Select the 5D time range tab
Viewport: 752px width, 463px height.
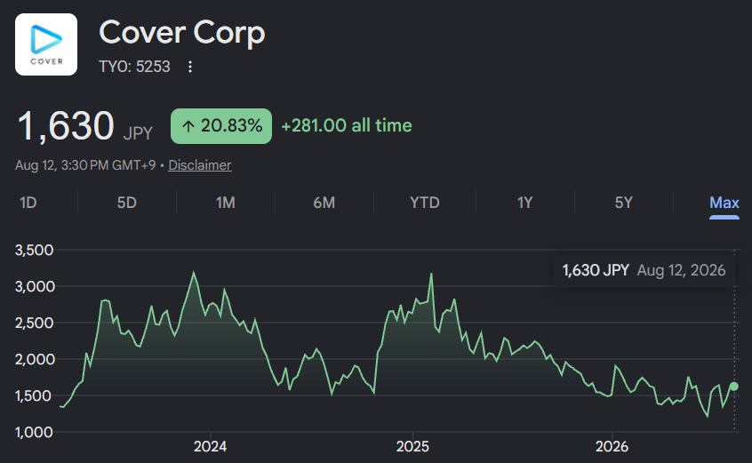coord(127,203)
